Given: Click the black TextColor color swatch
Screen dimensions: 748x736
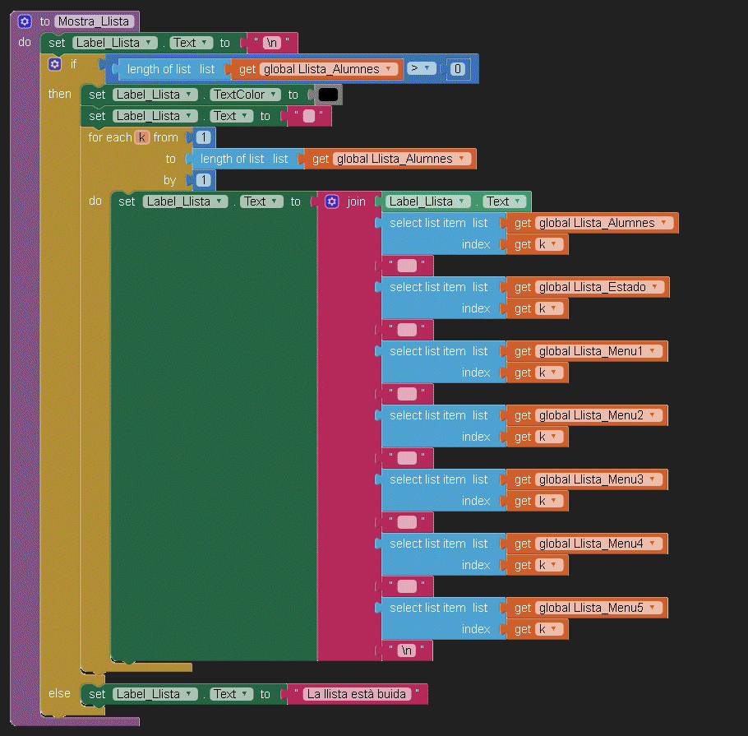Looking at the screenshot, I should click(328, 95).
